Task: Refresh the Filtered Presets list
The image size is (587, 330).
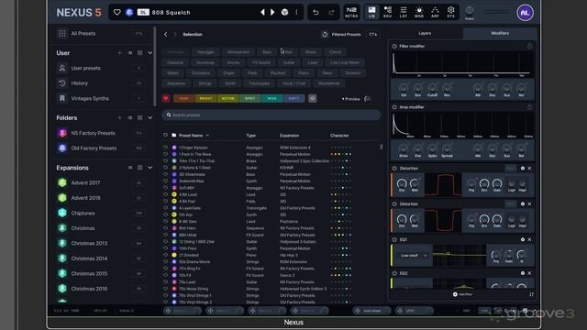Action: (x=325, y=35)
